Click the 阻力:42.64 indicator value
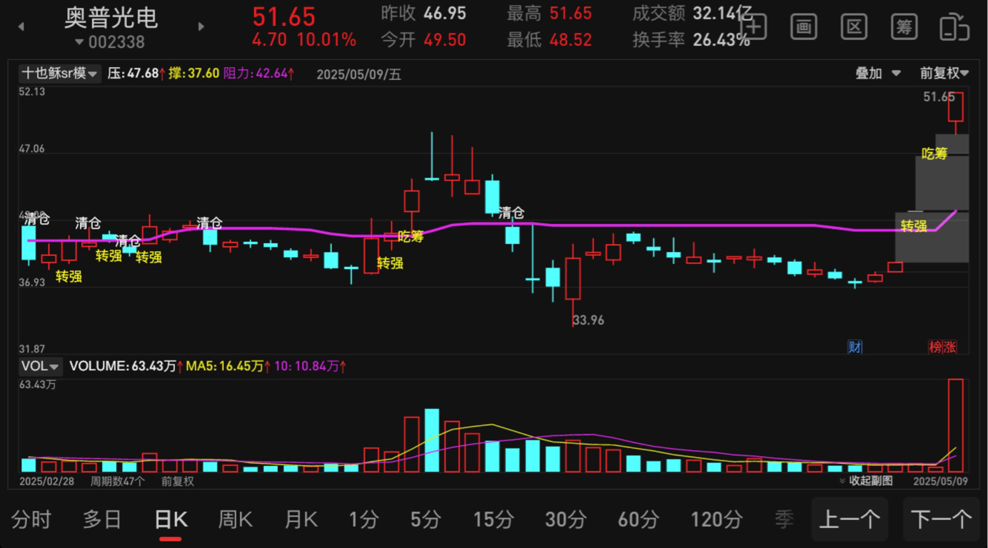 258,73
